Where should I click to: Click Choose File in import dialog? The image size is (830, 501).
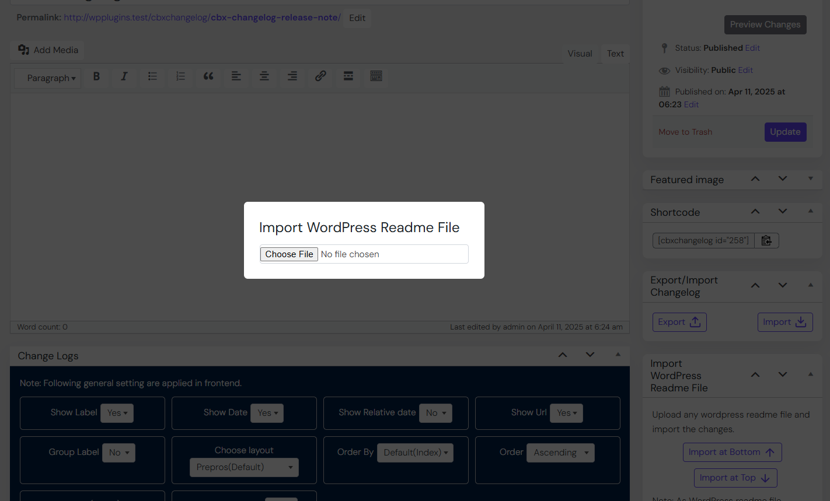coord(289,254)
